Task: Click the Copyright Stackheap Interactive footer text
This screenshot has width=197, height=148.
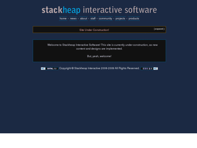Action: (x=99, y=68)
